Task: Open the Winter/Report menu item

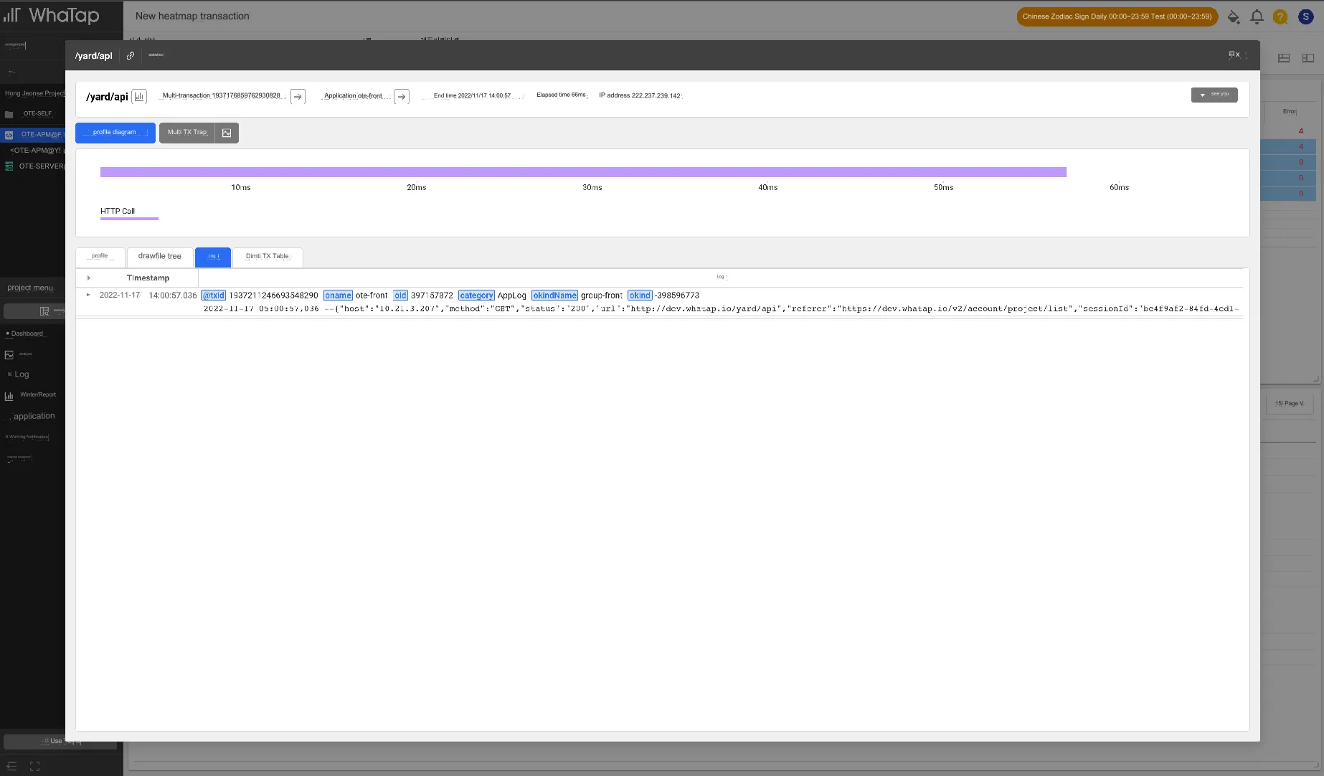Action: click(37, 396)
